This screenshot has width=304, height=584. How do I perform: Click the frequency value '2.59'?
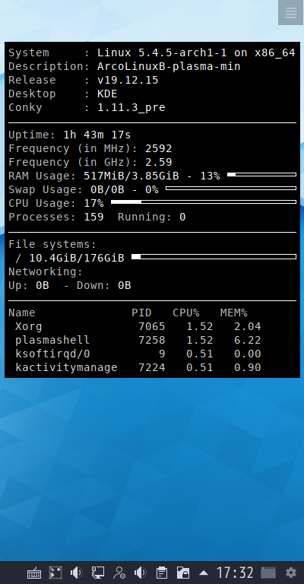159,163
